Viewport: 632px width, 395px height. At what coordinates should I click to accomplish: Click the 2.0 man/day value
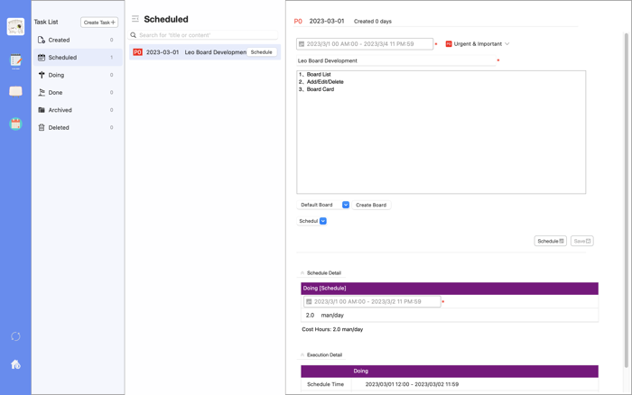(325, 316)
